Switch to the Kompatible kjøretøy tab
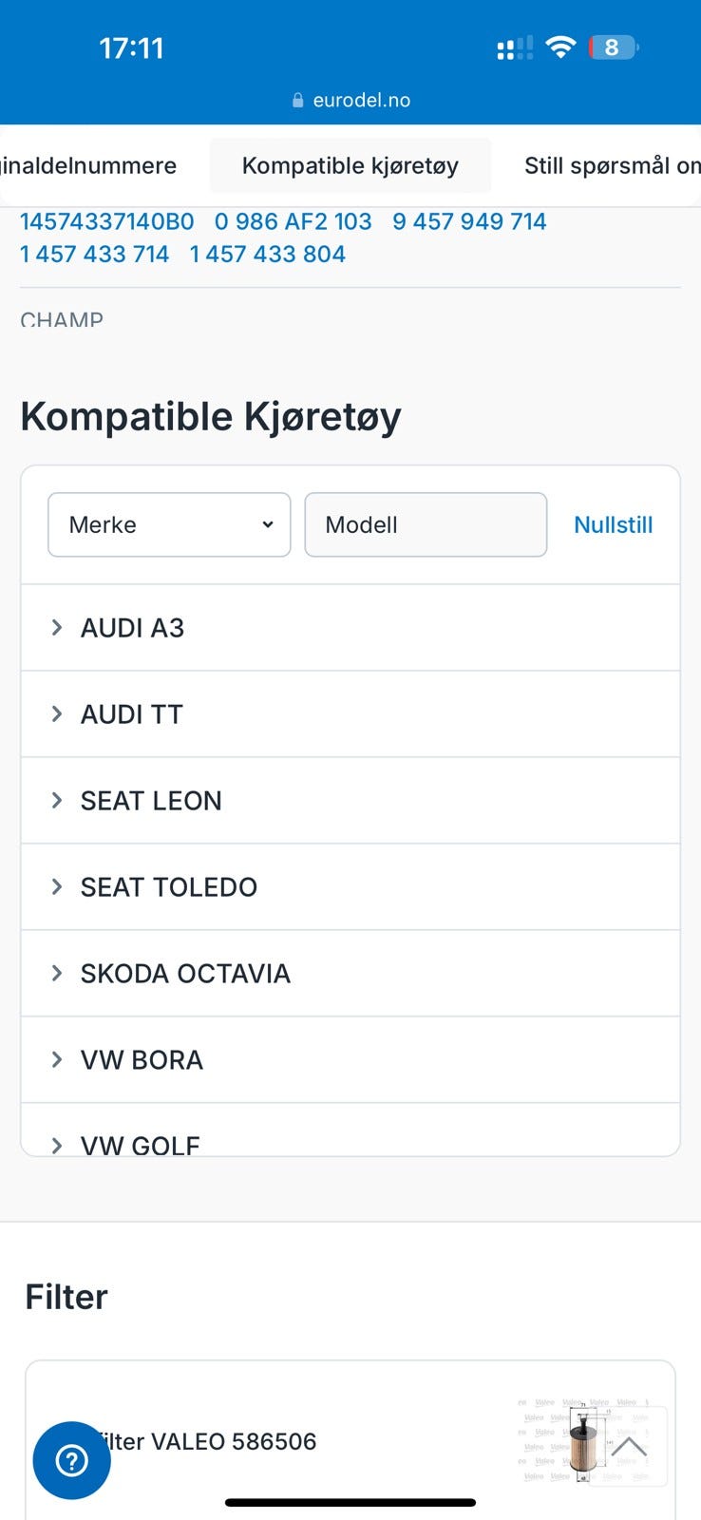This screenshot has width=701, height=1520. (350, 165)
